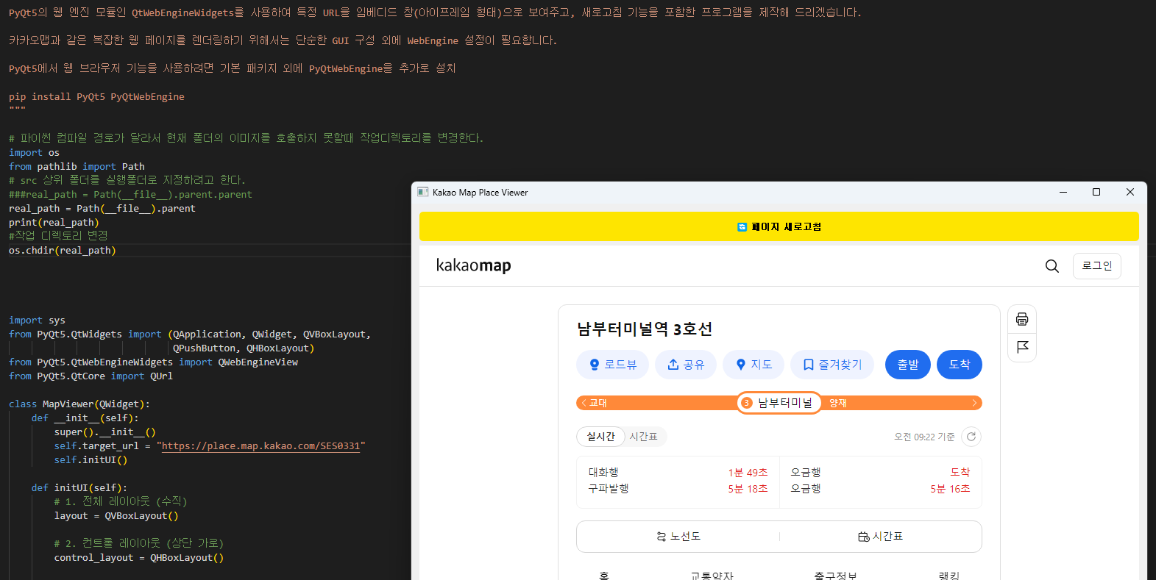
Task: Click 대화행 arrival entry
Action: point(603,472)
